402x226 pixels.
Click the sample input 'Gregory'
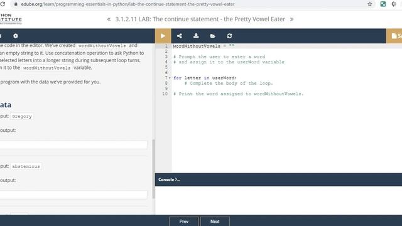pos(22,116)
